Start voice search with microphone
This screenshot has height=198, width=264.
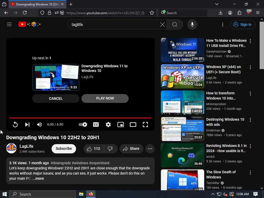[x=192, y=24]
